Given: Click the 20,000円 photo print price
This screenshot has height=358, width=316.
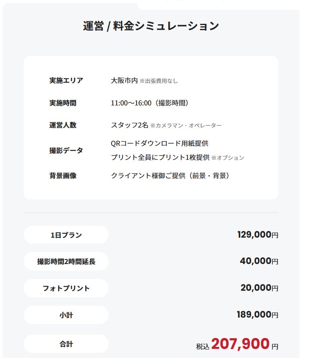Looking at the screenshot, I should (x=259, y=288).
